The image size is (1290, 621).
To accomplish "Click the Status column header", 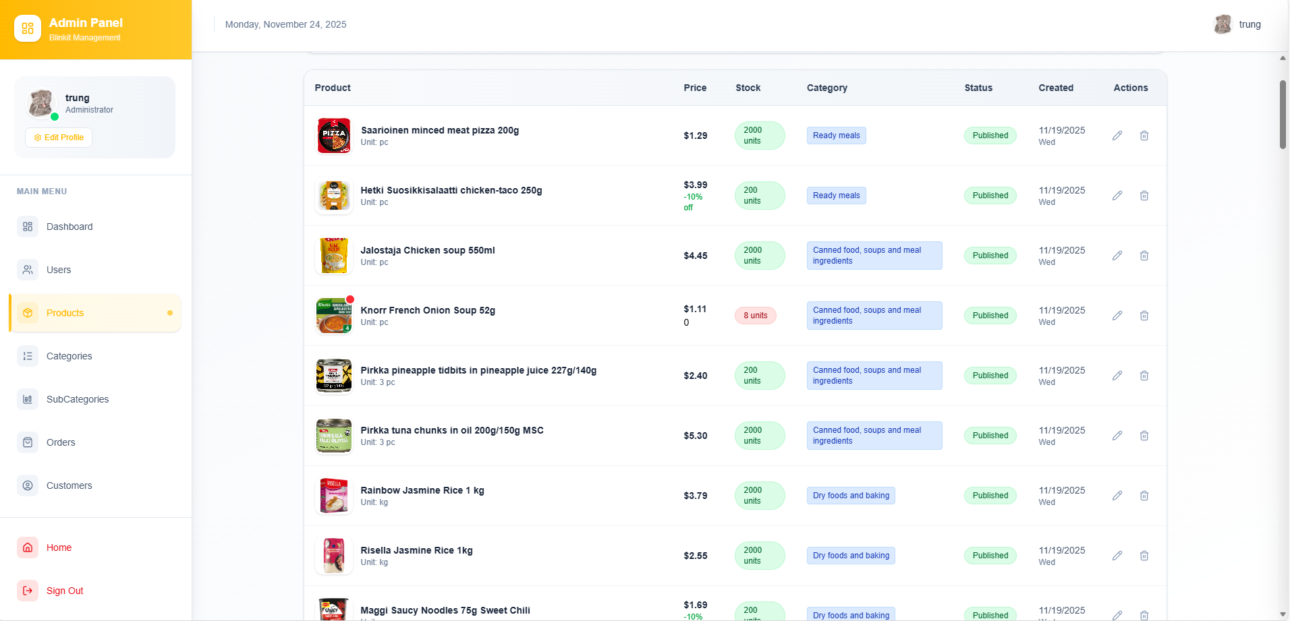I will [978, 88].
